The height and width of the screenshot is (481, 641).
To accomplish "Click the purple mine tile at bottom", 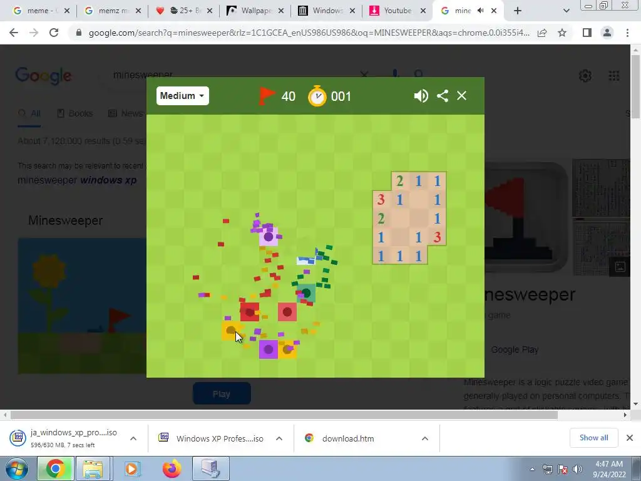I will pyautogui.click(x=268, y=349).
